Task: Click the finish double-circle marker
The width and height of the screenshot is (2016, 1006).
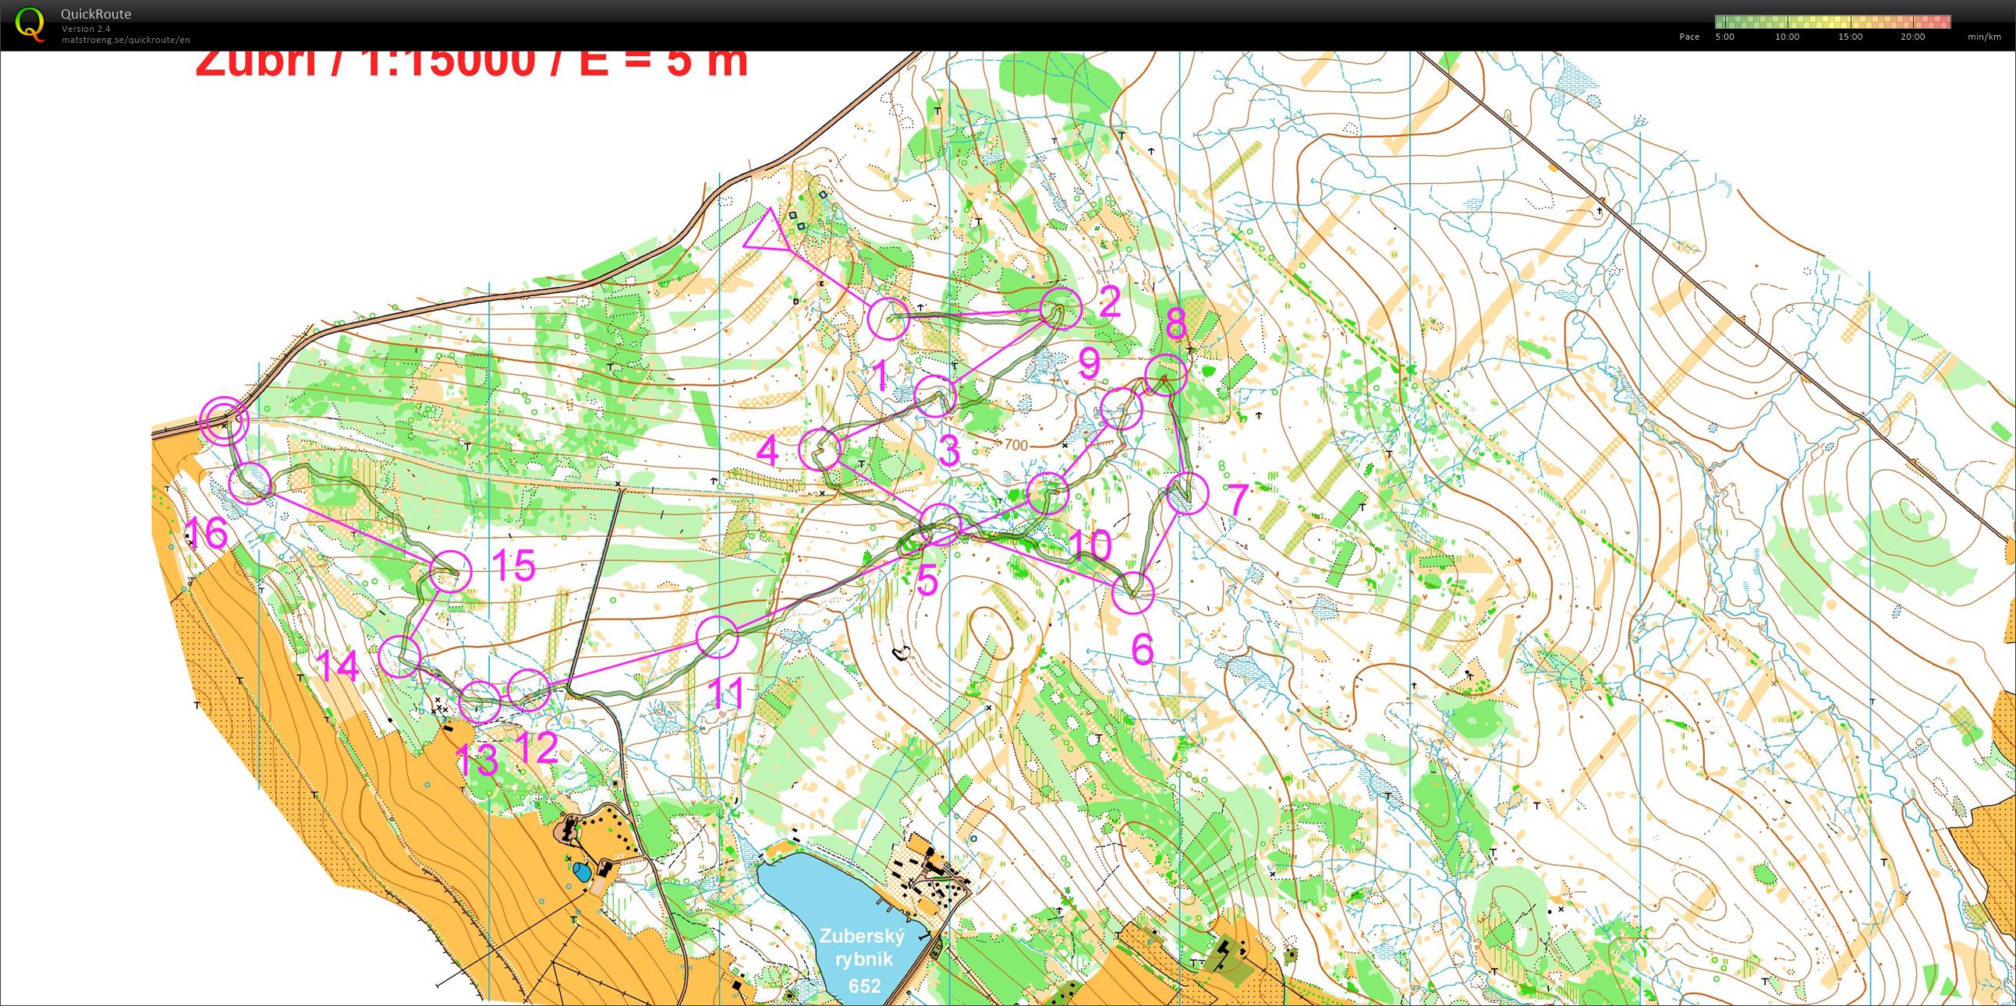Action: tap(224, 421)
